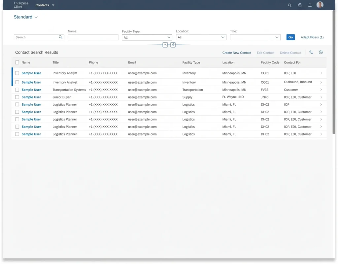Image resolution: width=338 pixels, height=264 pixels.
Task: Click the Outbound, Inbound cell
Action: [x=298, y=82]
